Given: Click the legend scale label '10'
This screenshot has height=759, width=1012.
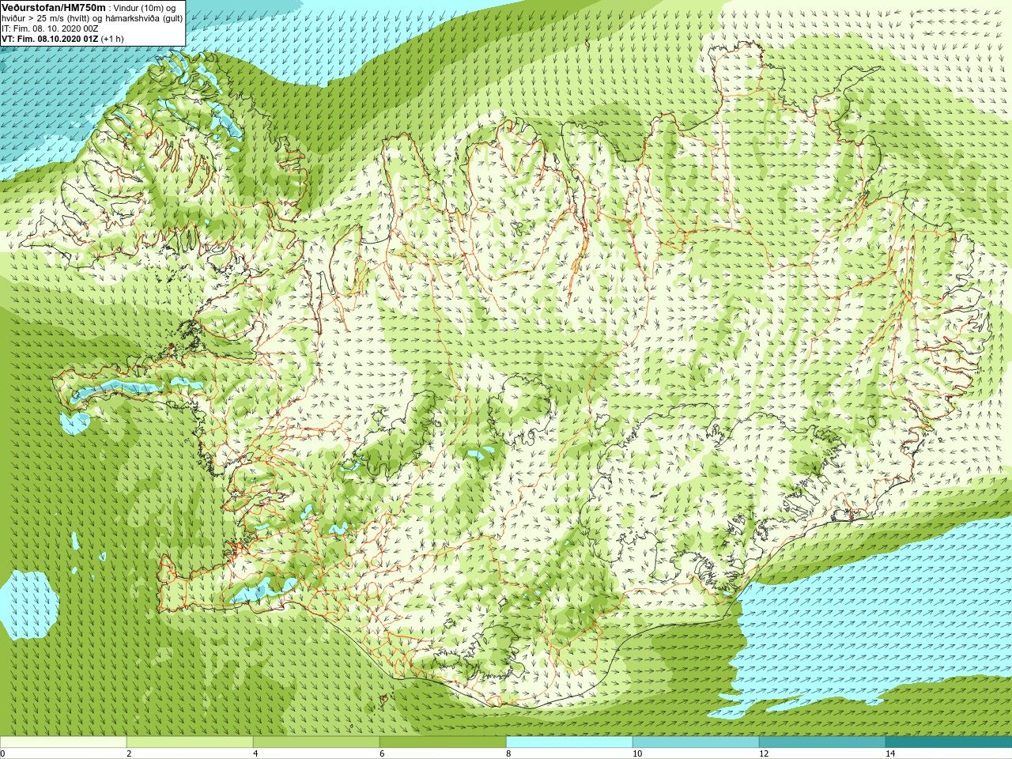Looking at the screenshot, I should (x=637, y=753).
